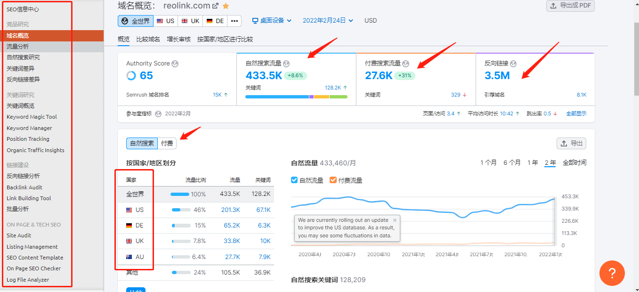Click the 全部显示 link
639x292 pixels.
tap(576, 114)
